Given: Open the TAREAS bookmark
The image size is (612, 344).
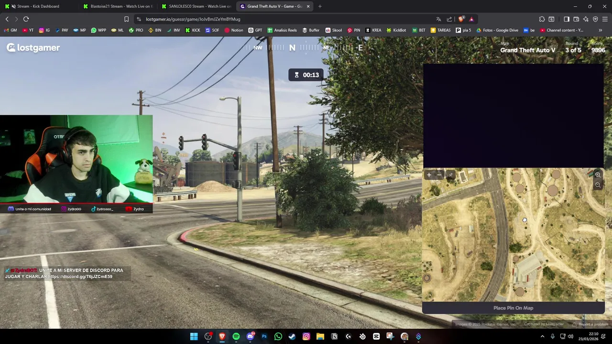Looking at the screenshot, I should (x=440, y=30).
